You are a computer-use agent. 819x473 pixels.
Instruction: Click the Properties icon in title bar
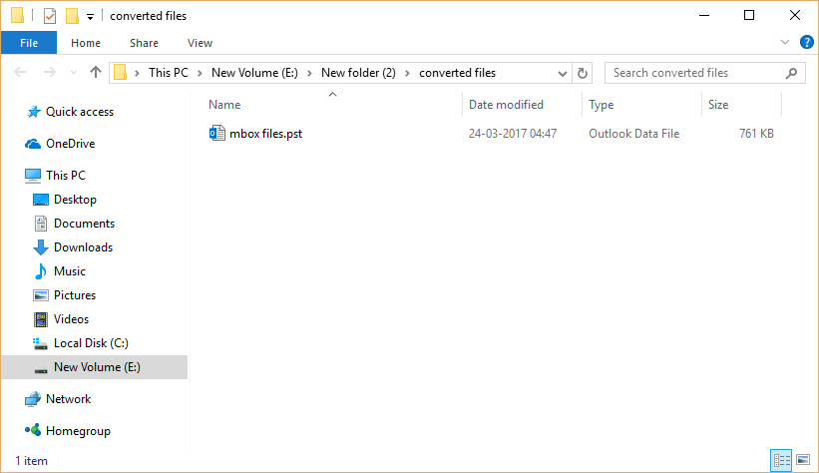50,16
